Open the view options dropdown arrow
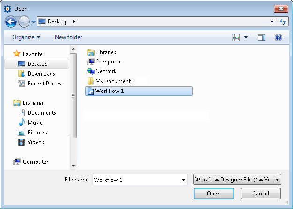Screen dimensions: 293x209 pos(246,37)
